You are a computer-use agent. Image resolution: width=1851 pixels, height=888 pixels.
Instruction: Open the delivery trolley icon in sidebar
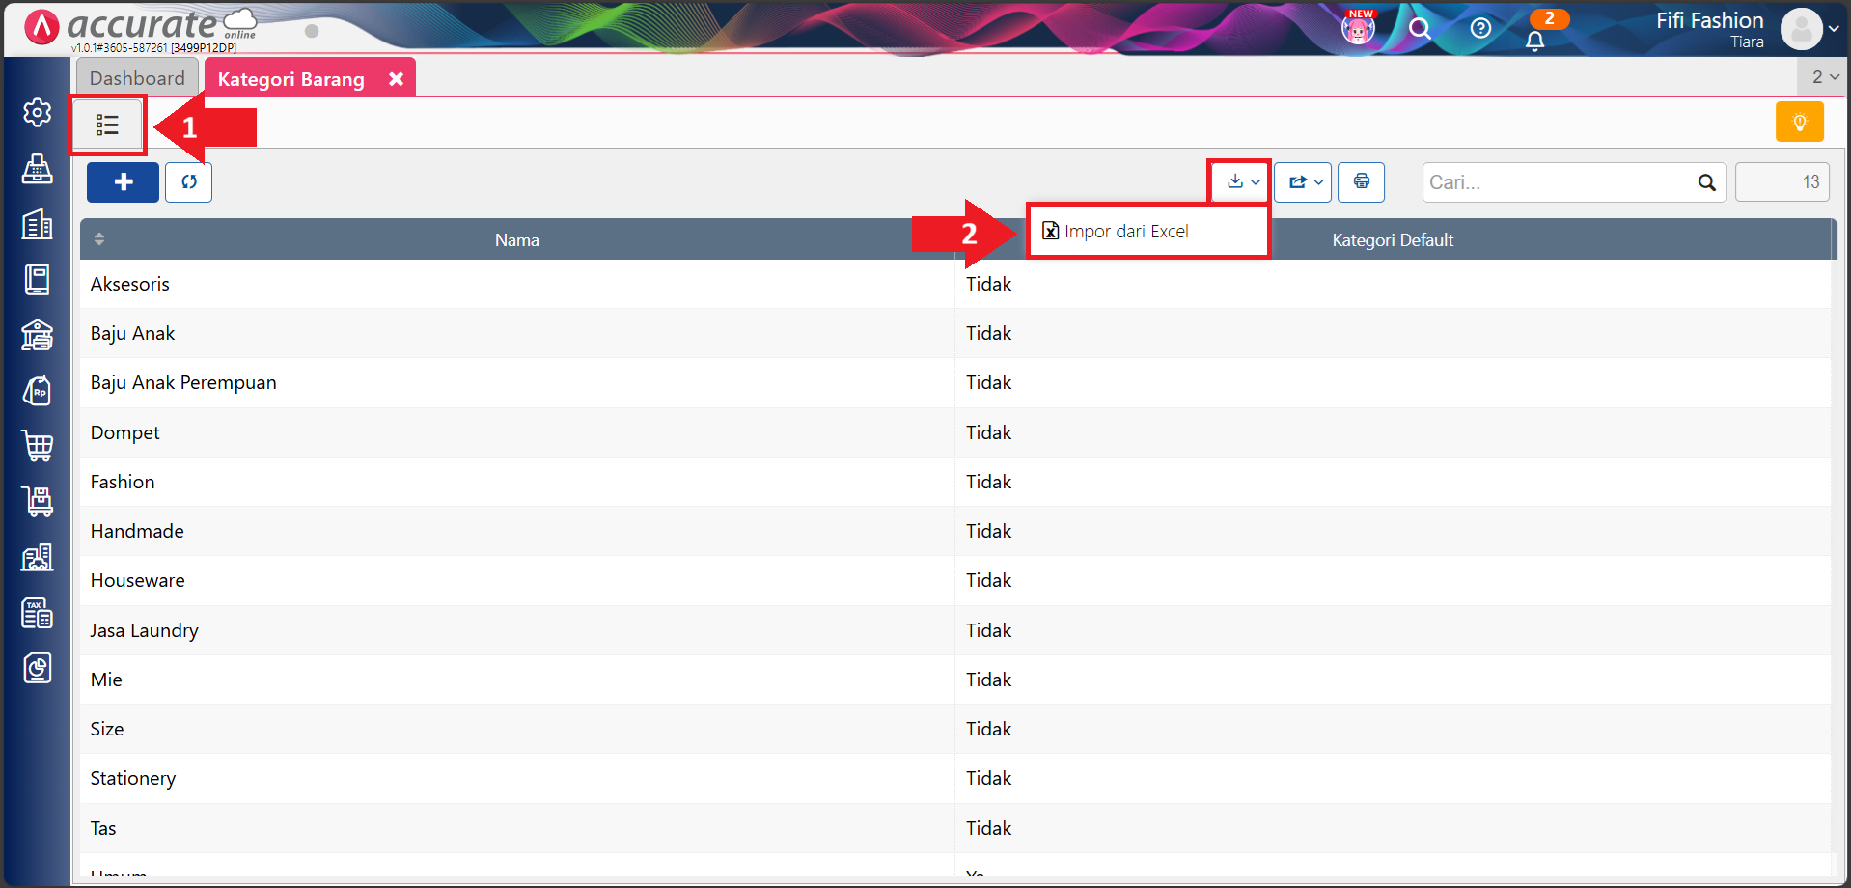click(36, 501)
